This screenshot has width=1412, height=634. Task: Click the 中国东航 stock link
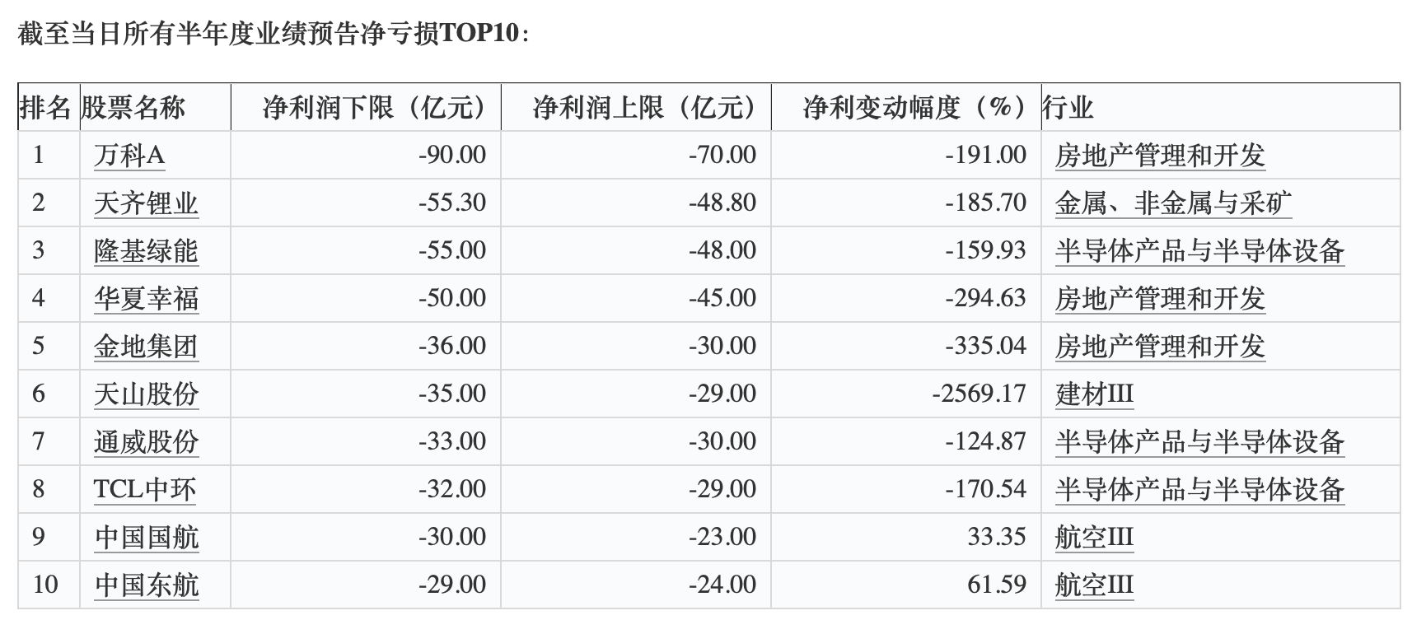tap(147, 585)
